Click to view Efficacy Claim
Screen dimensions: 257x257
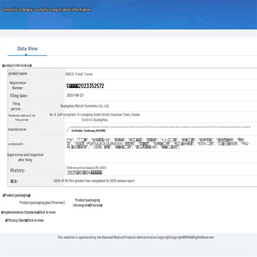pos(24,220)
